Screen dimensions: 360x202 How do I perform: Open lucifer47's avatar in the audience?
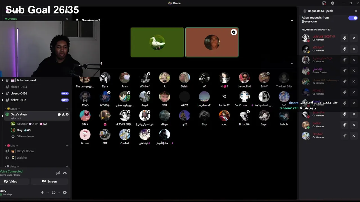pyautogui.click(x=224, y=97)
